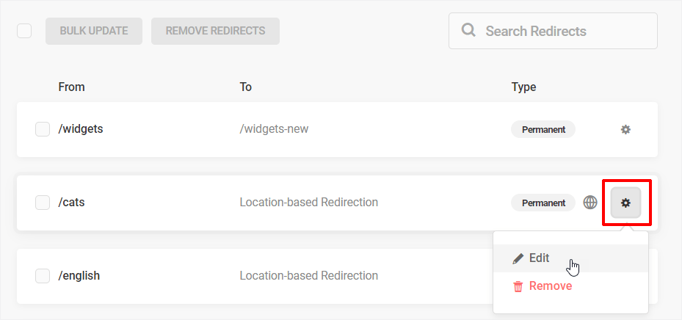The width and height of the screenshot is (682, 320).
Task: Click the /widgets source path
Action: 81,129
